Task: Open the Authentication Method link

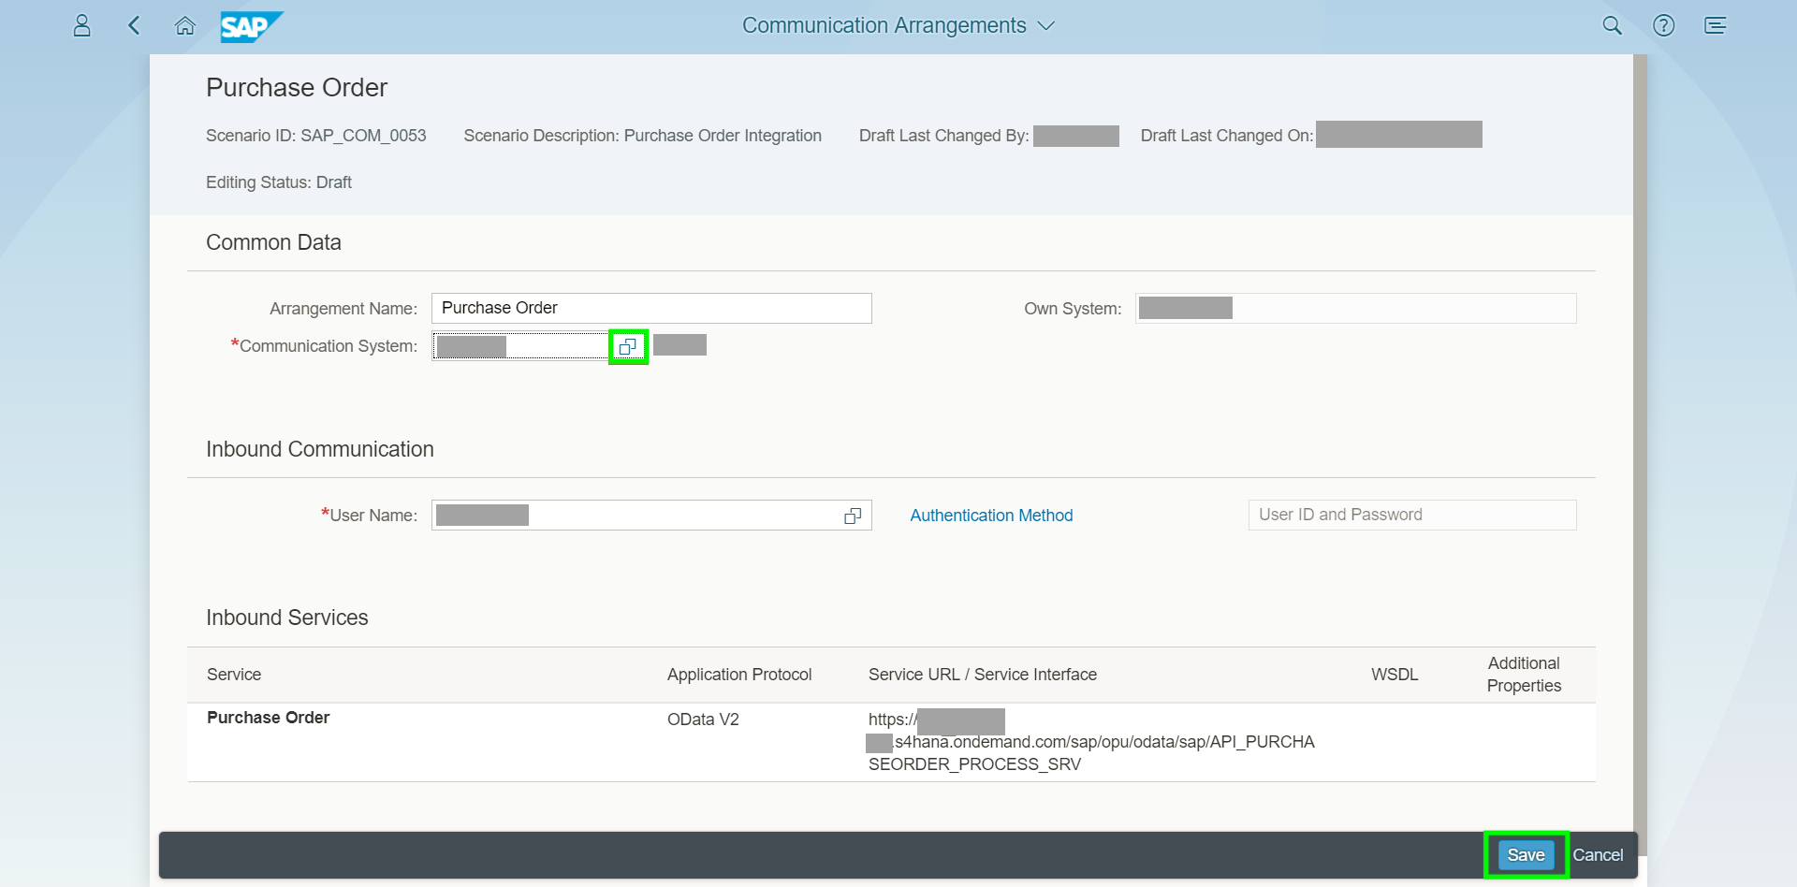Action: coord(991,516)
